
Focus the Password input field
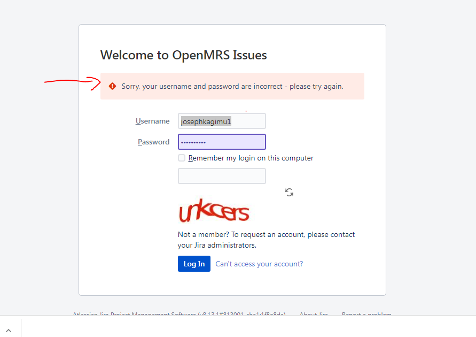click(222, 142)
